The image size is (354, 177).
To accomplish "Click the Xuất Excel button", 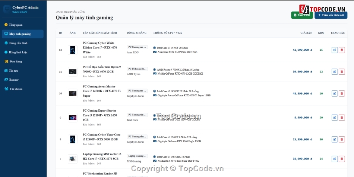I will coord(302,15).
